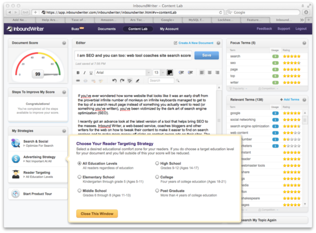This screenshot has height=233, width=316.
Task: Select Elementary School radio button
Action: click(79, 177)
